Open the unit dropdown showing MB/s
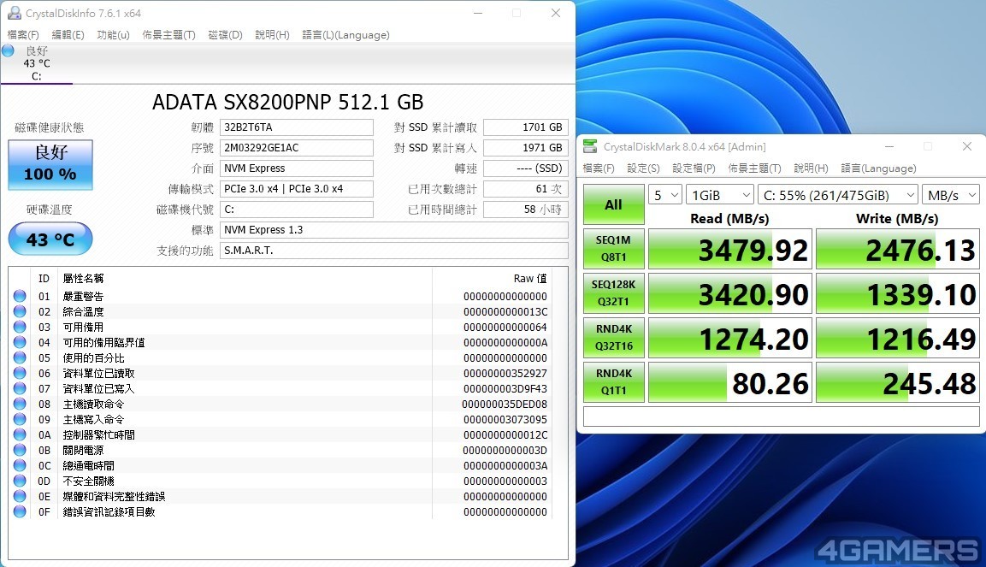 click(x=951, y=195)
